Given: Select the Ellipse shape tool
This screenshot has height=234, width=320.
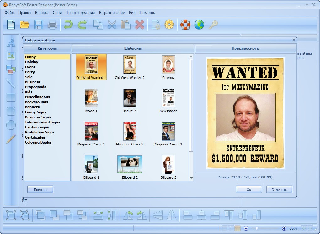Looking at the screenshot, I should point(11,125).
